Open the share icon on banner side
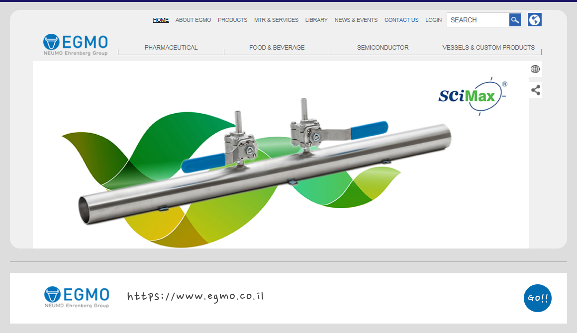 (535, 90)
